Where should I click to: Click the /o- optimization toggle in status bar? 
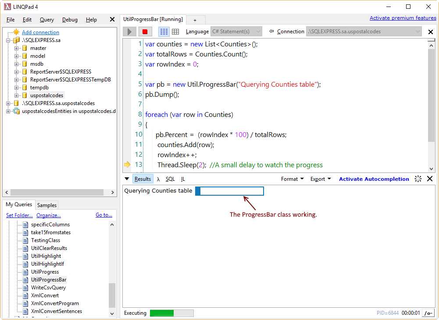428,313
